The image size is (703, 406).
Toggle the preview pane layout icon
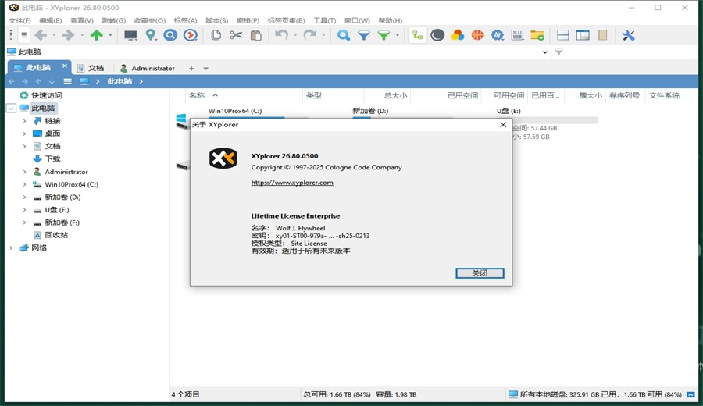[583, 35]
